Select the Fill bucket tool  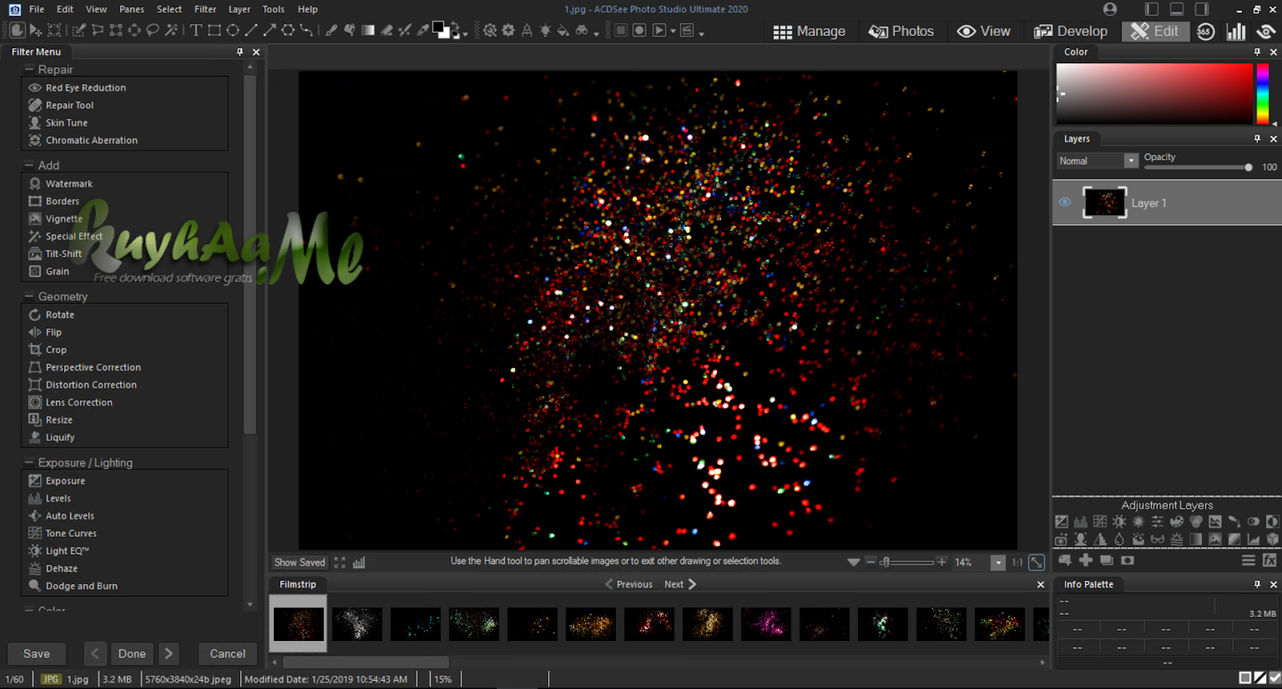(563, 30)
